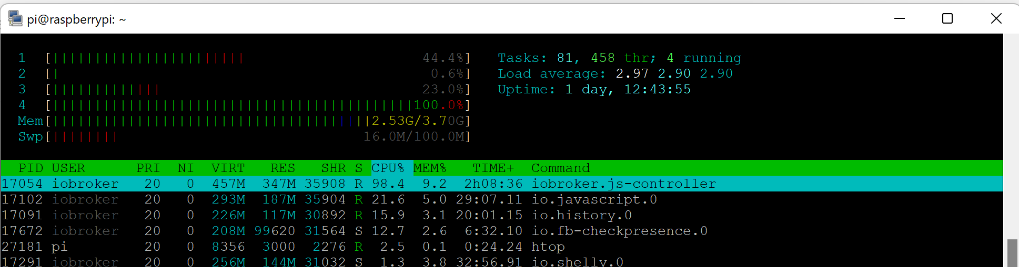Click PID 27181 cell
Image resolution: width=1019 pixels, height=267 pixels.
pyautogui.click(x=22, y=247)
